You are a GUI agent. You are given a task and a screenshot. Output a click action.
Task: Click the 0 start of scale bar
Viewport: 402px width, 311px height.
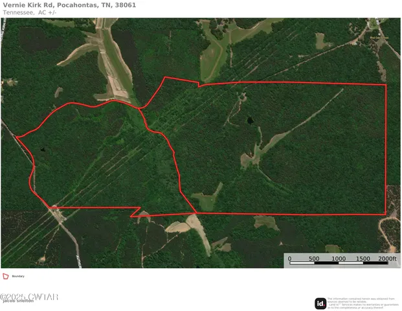click(290, 259)
